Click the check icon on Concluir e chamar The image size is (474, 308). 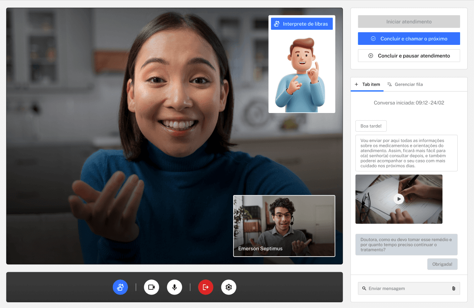(373, 39)
